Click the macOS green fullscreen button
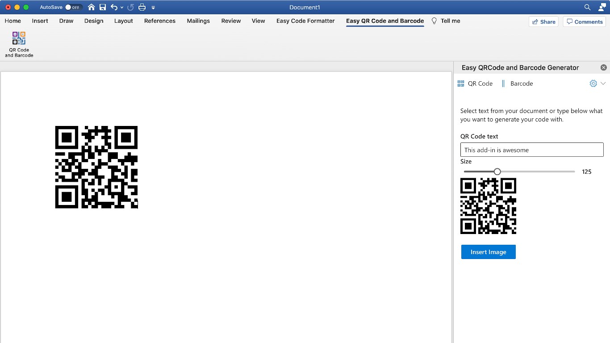Viewport: 610px width, 343px height. 26,7
